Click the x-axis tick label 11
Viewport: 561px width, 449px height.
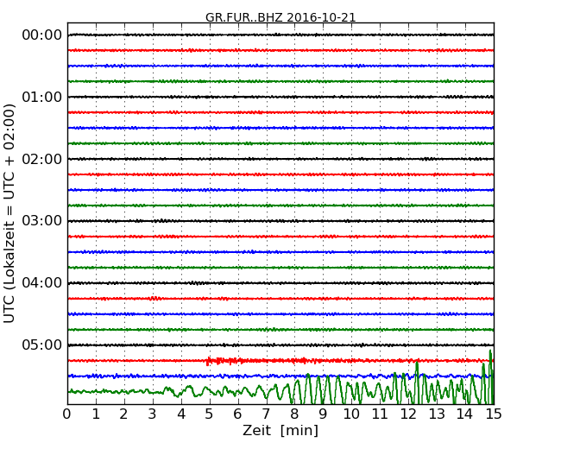[380, 414]
